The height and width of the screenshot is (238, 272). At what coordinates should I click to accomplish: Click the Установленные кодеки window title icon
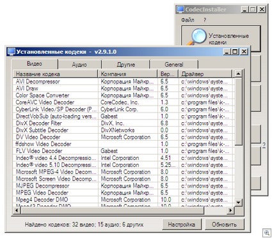click(x=12, y=52)
